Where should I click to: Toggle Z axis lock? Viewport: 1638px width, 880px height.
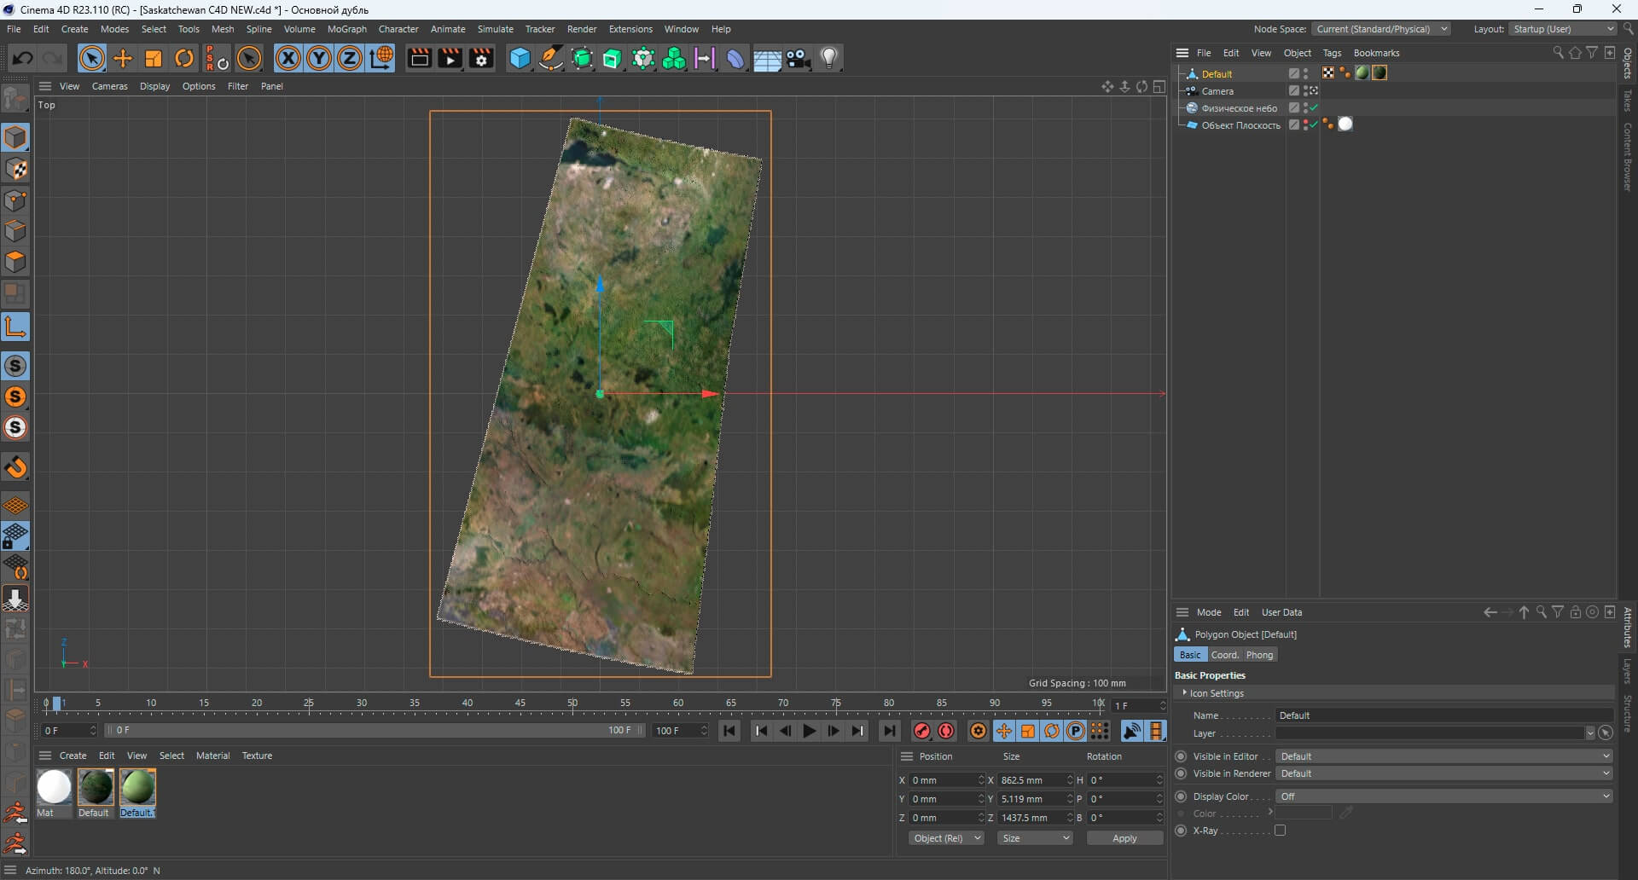tap(350, 58)
